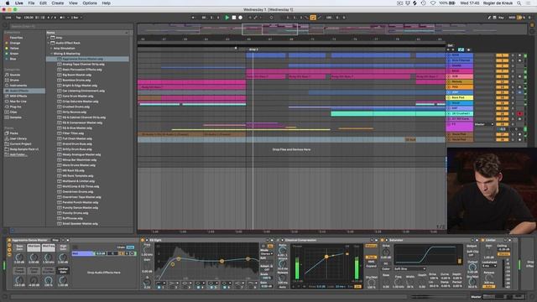537x302 pixels.
Task: Open the Help menu
Action: click(107, 3)
